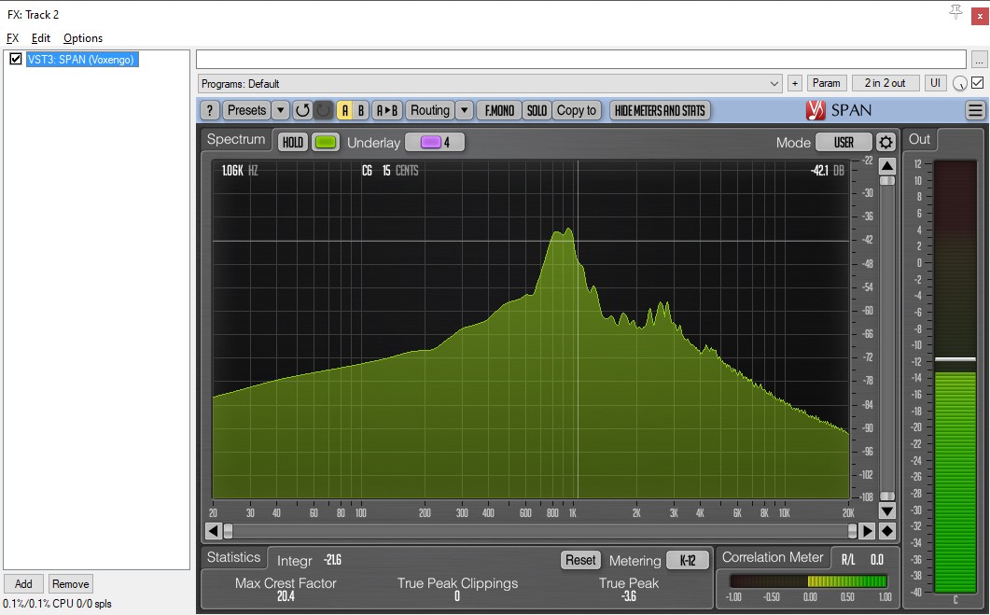
Task: Click horizontal scroll right arrow under spectrum
Action: click(x=868, y=531)
